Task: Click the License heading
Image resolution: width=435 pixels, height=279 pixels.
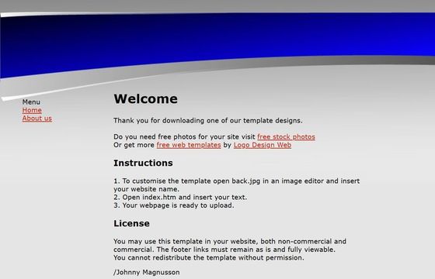Action: (x=131, y=223)
